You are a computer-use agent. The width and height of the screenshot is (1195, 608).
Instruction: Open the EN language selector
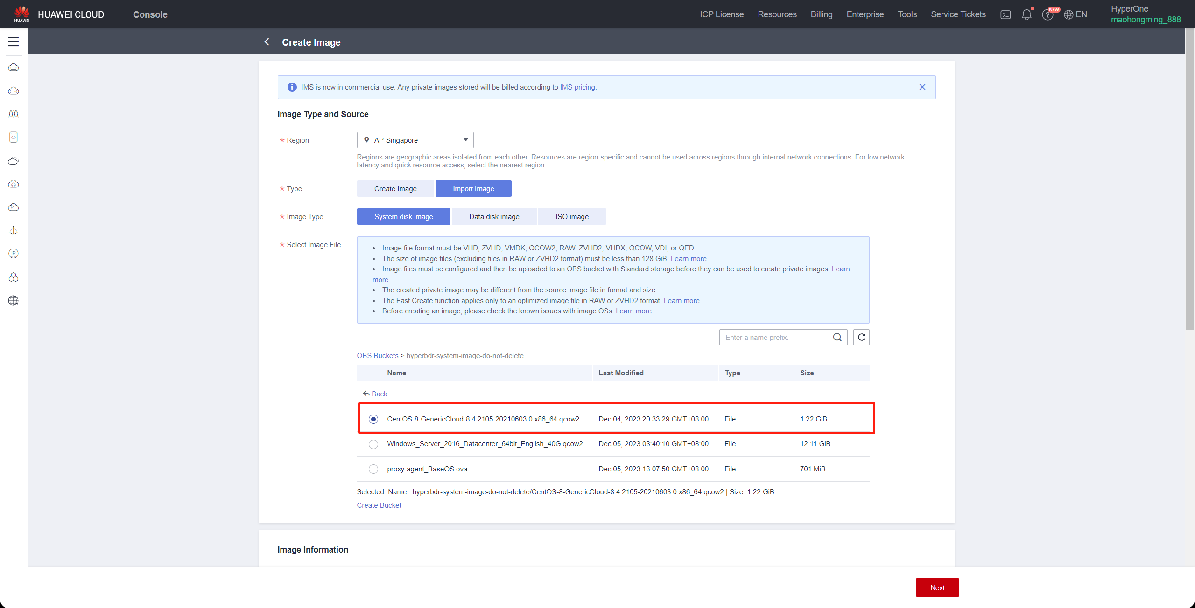point(1075,14)
